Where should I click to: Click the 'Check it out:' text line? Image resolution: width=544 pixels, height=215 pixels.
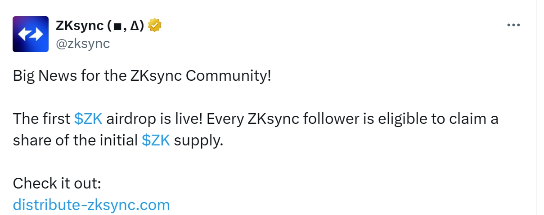click(58, 184)
